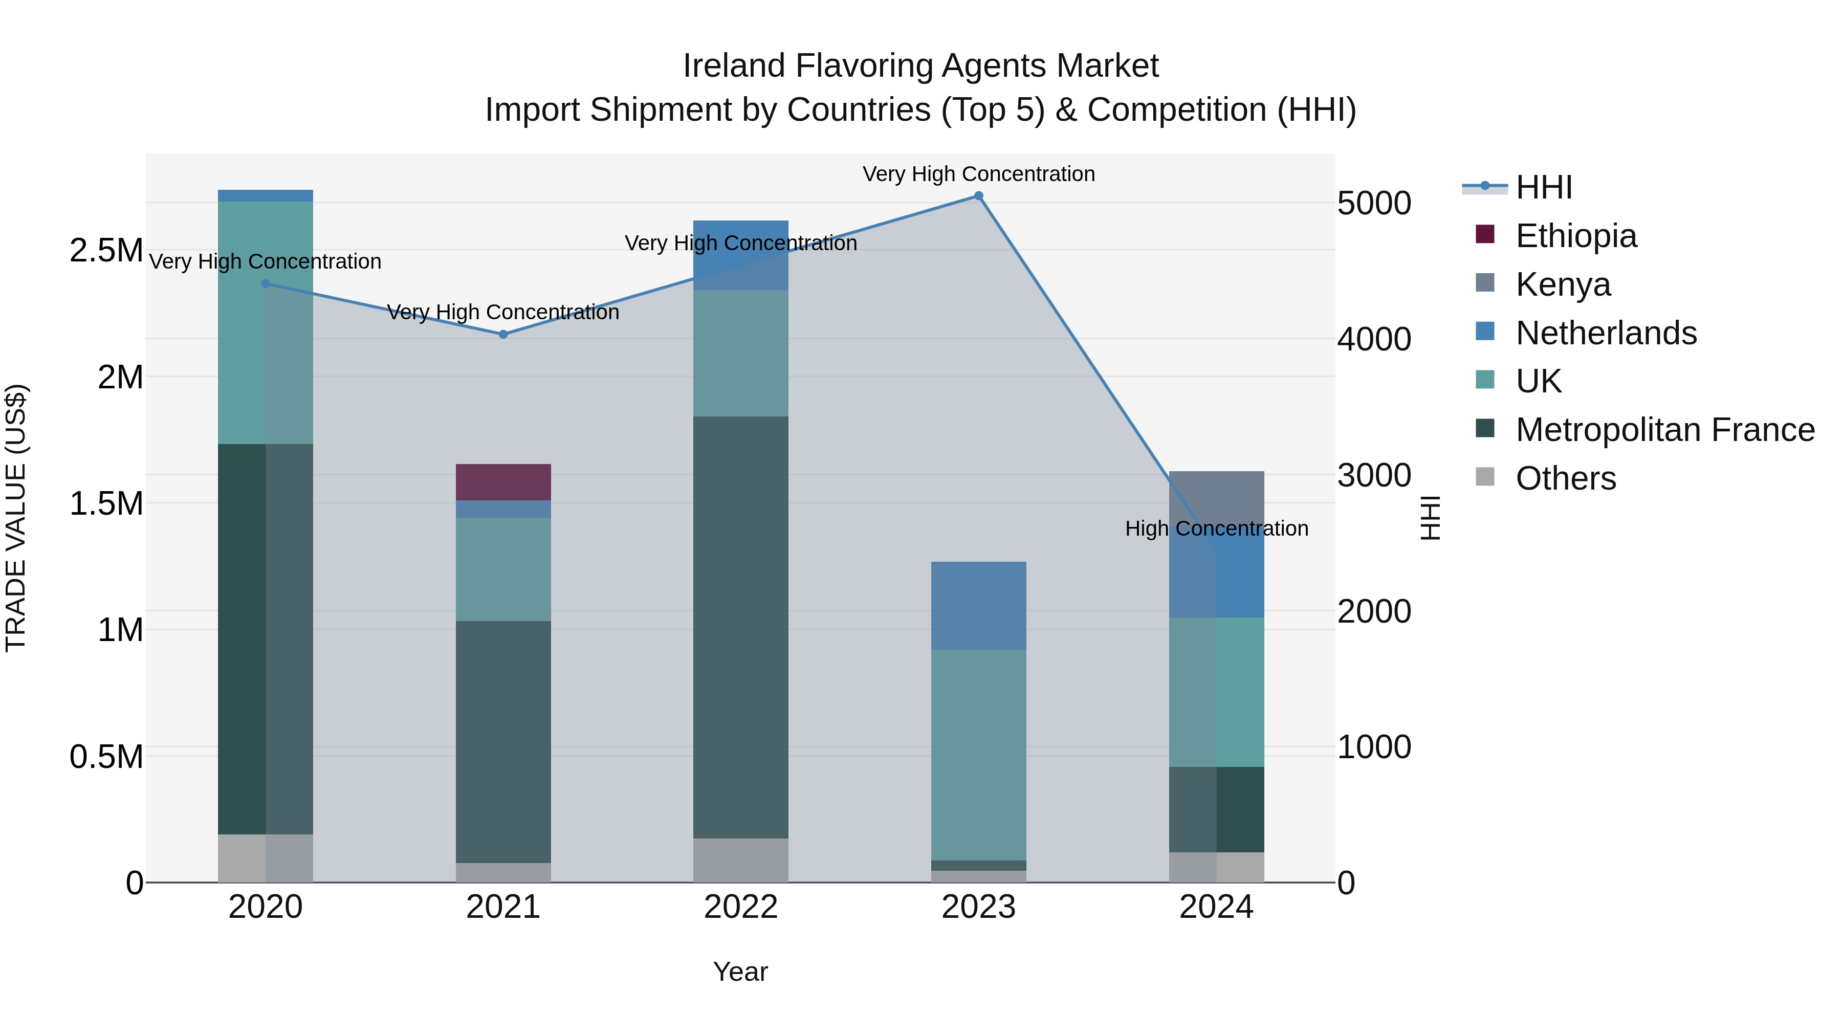This screenshot has width=1842, height=1036.
Task: Click the HHI line marker legend icon
Action: point(1485,187)
